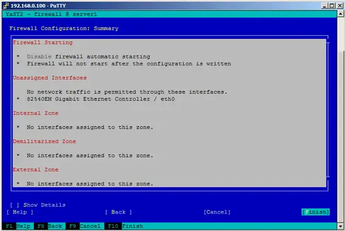Click the Demilitarized Zone heading
The width and height of the screenshot is (345, 231).
click(45, 141)
